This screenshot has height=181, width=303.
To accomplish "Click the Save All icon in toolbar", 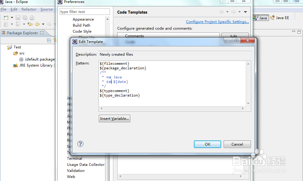I will click(25, 18).
